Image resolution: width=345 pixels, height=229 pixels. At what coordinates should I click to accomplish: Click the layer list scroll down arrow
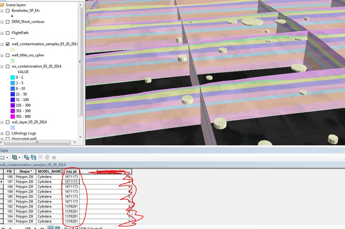tap(80, 137)
